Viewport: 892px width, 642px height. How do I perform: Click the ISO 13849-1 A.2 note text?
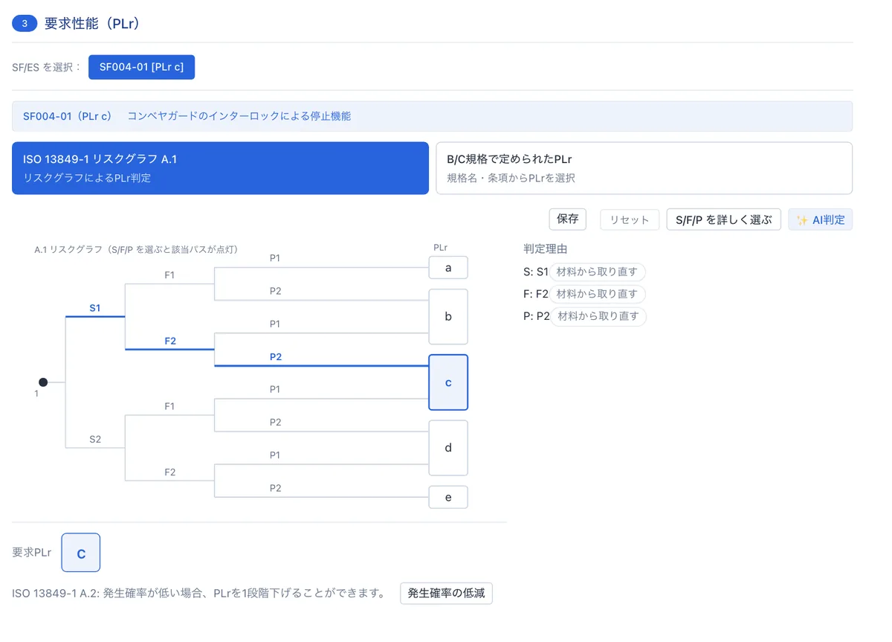pos(199,594)
